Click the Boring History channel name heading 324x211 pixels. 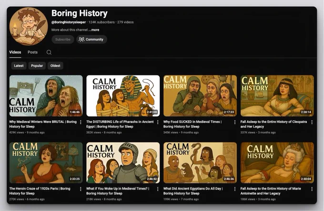[x=80, y=13]
